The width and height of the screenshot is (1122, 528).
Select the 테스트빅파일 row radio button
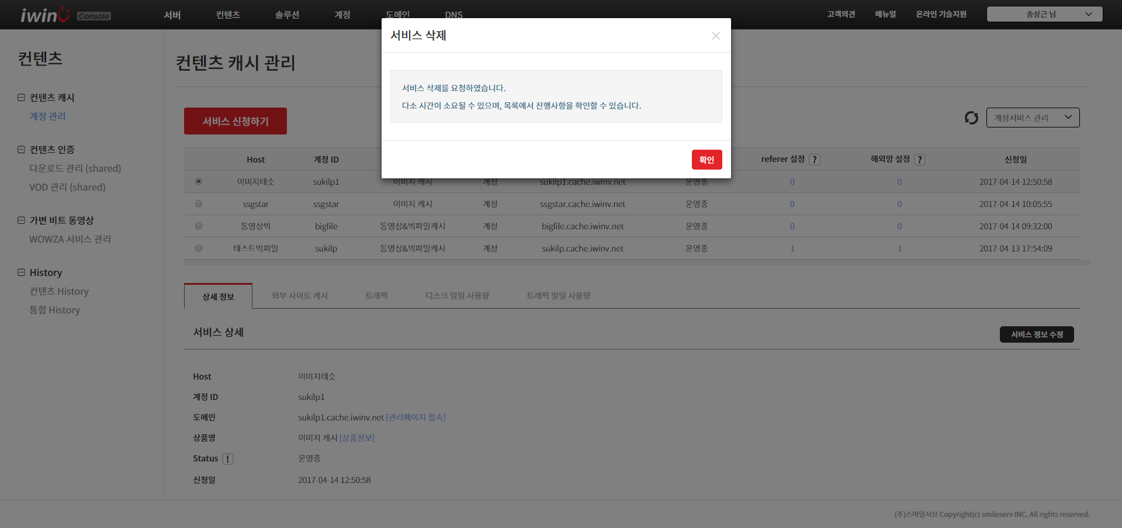click(x=199, y=249)
